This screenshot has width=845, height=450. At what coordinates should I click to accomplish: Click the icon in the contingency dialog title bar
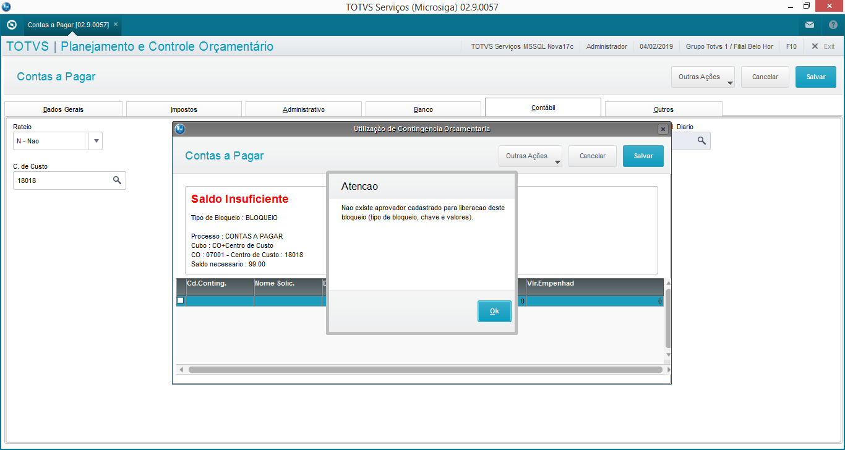[x=180, y=129]
